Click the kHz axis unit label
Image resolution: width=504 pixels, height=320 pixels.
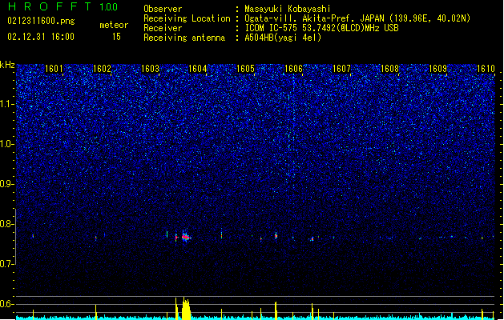(x=7, y=65)
